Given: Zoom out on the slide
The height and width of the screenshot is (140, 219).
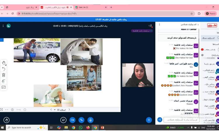Looking at the screenshot, I should [25, 110].
